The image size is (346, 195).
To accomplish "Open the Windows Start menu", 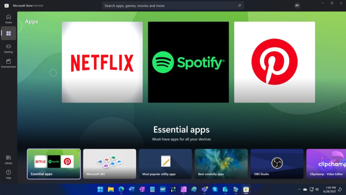I will click(100, 189).
